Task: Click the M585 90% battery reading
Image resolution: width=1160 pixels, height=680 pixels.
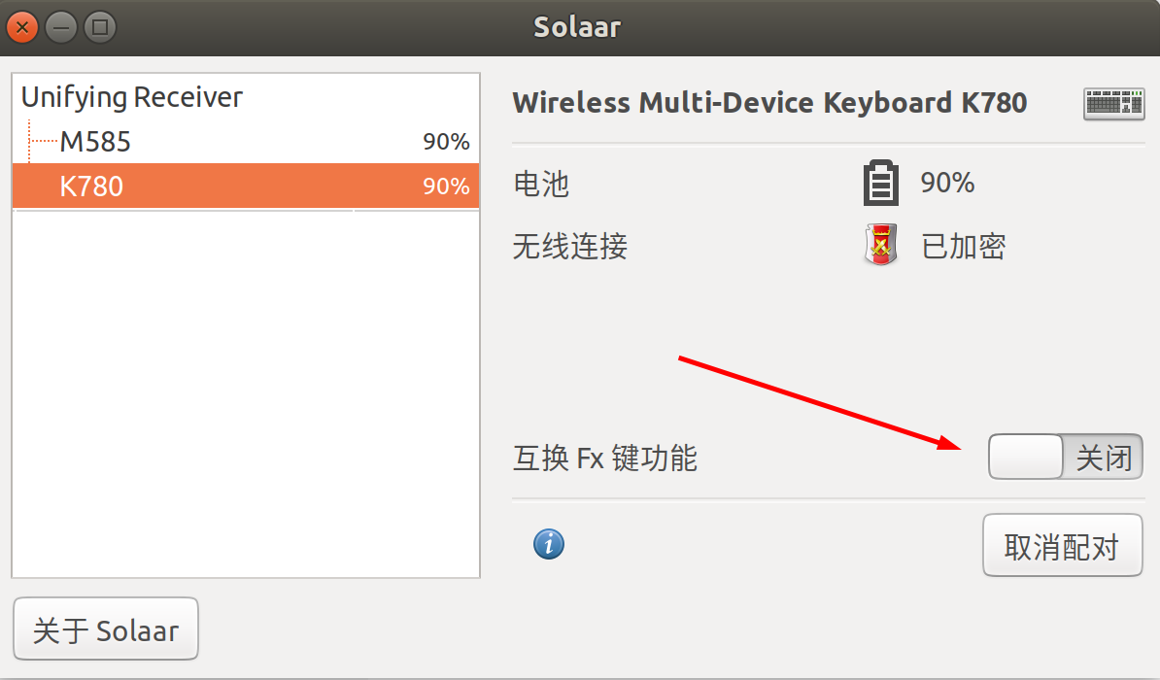Action: coord(446,141)
